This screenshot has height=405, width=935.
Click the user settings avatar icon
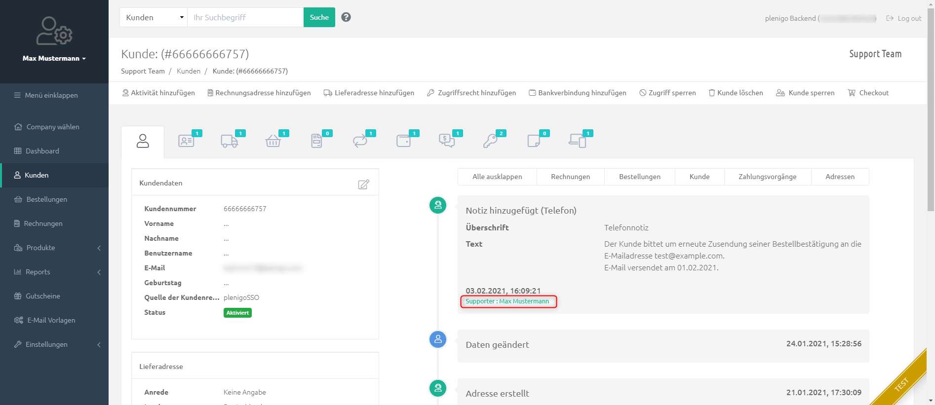(x=54, y=31)
